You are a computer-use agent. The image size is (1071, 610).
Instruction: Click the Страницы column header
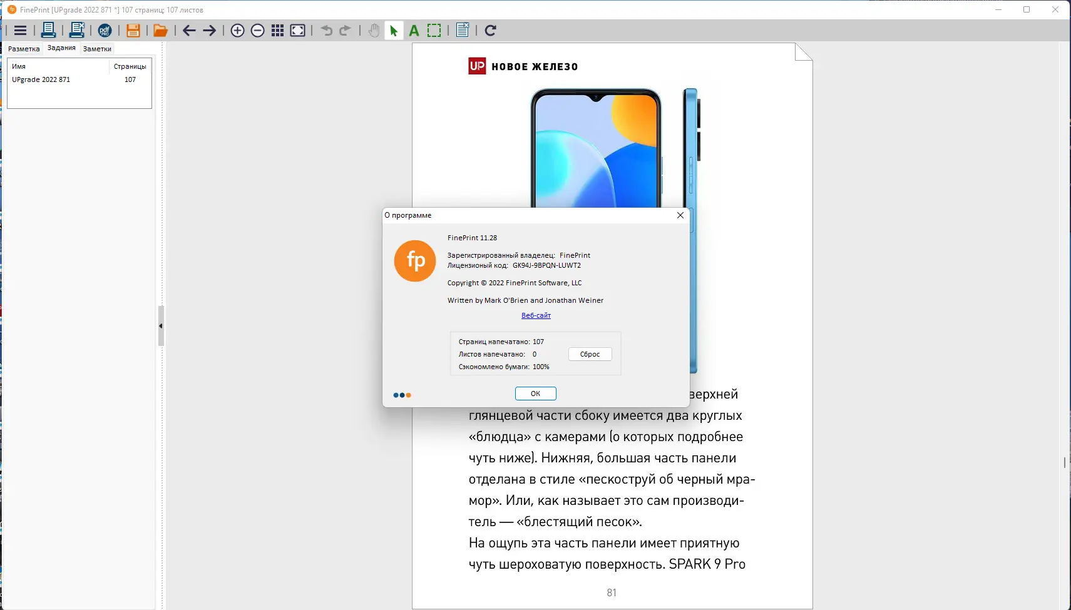[130, 66]
